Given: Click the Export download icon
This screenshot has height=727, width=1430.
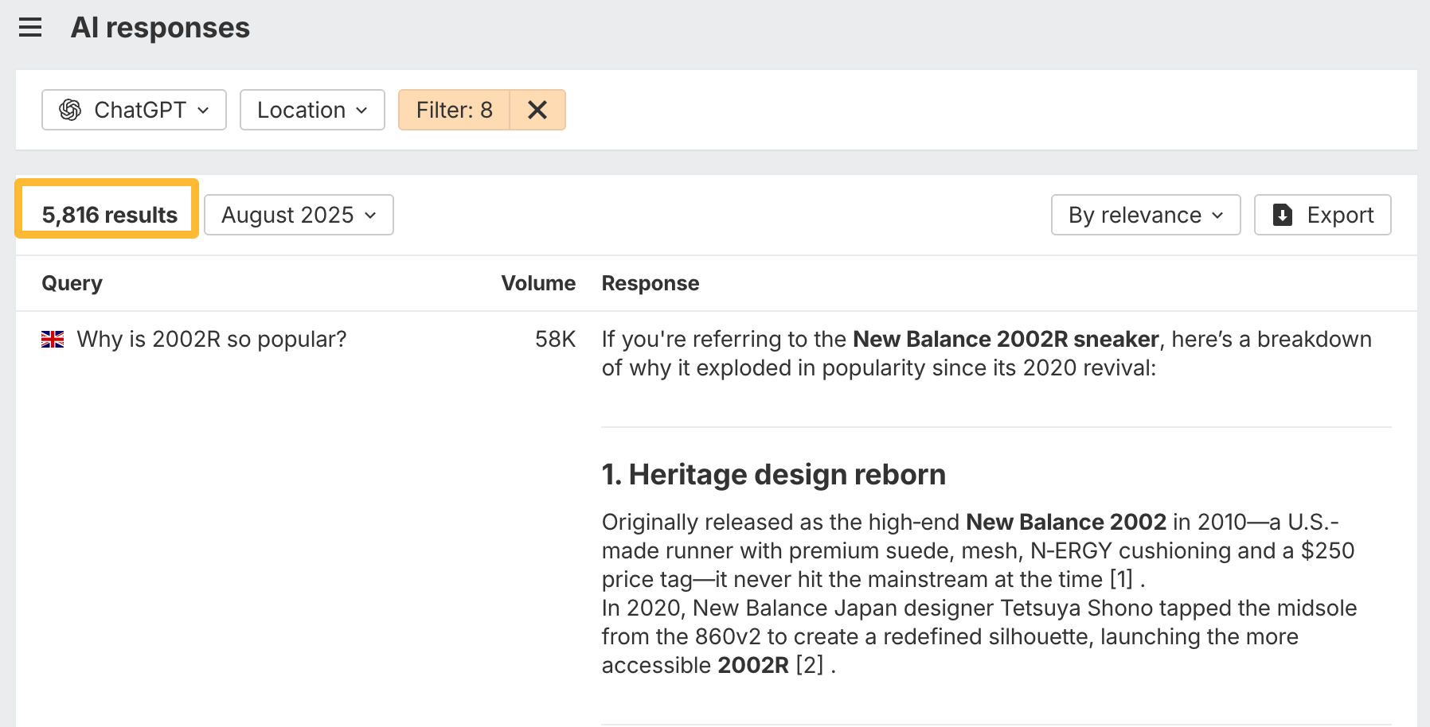Looking at the screenshot, I should pos(1283,215).
